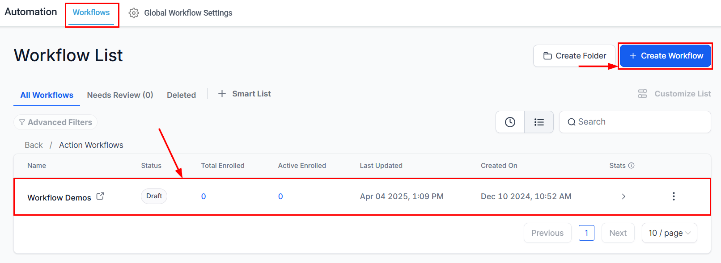Switch to Needs Review (0) tab

[120, 95]
